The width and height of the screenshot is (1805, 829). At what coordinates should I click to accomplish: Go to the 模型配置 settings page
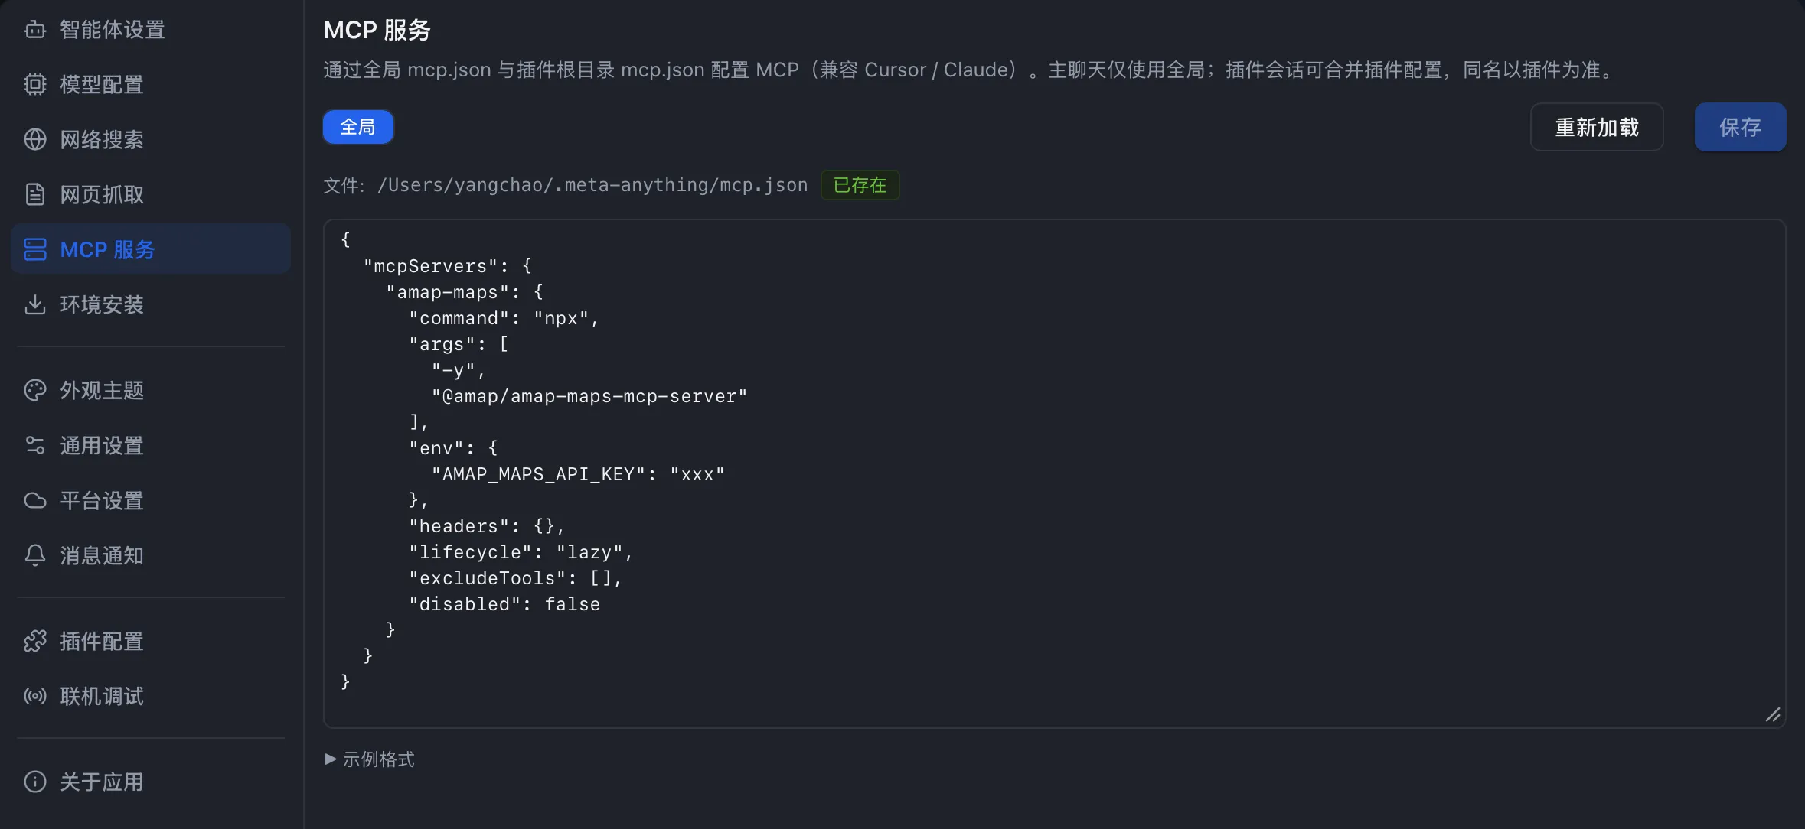151,85
